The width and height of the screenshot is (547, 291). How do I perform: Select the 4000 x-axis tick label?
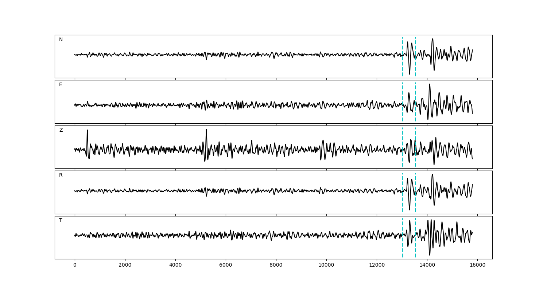coord(175,266)
